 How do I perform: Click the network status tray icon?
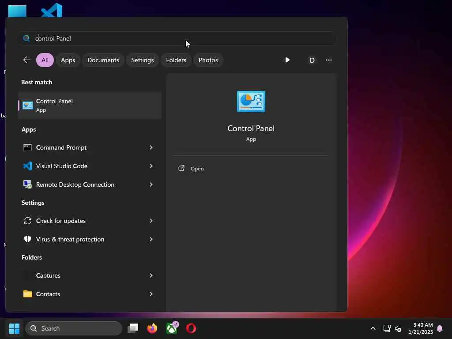[387, 328]
